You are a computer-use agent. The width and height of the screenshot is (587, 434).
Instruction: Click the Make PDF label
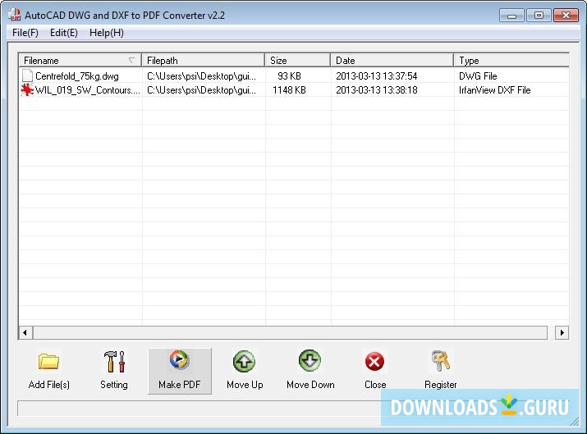coord(179,385)
